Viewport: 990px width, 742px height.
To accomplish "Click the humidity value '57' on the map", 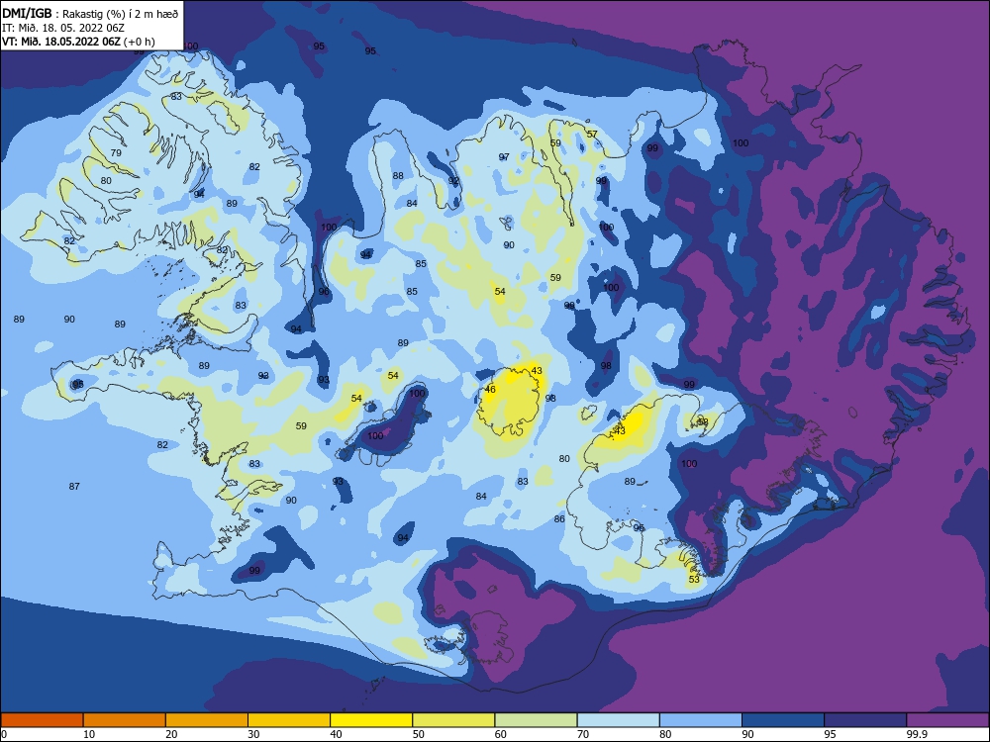I will [592, 134].
